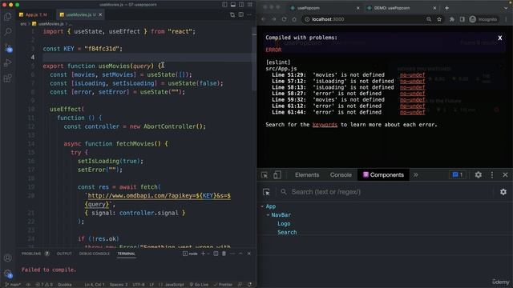The height and width of the screenshot is (288, 513).
Task: Split the terminal panel
Action: click(216, 254)
